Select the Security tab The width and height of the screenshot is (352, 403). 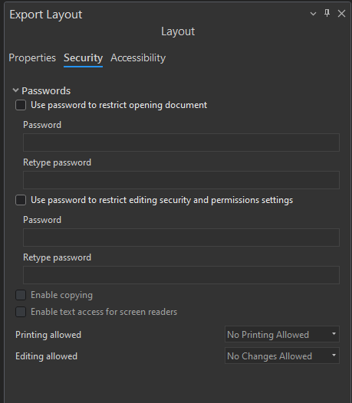83,57
